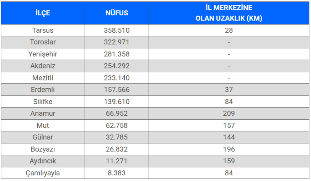Select the Erdemli district cell
This screenshot has height=181, width=311.
coord(43,89)
